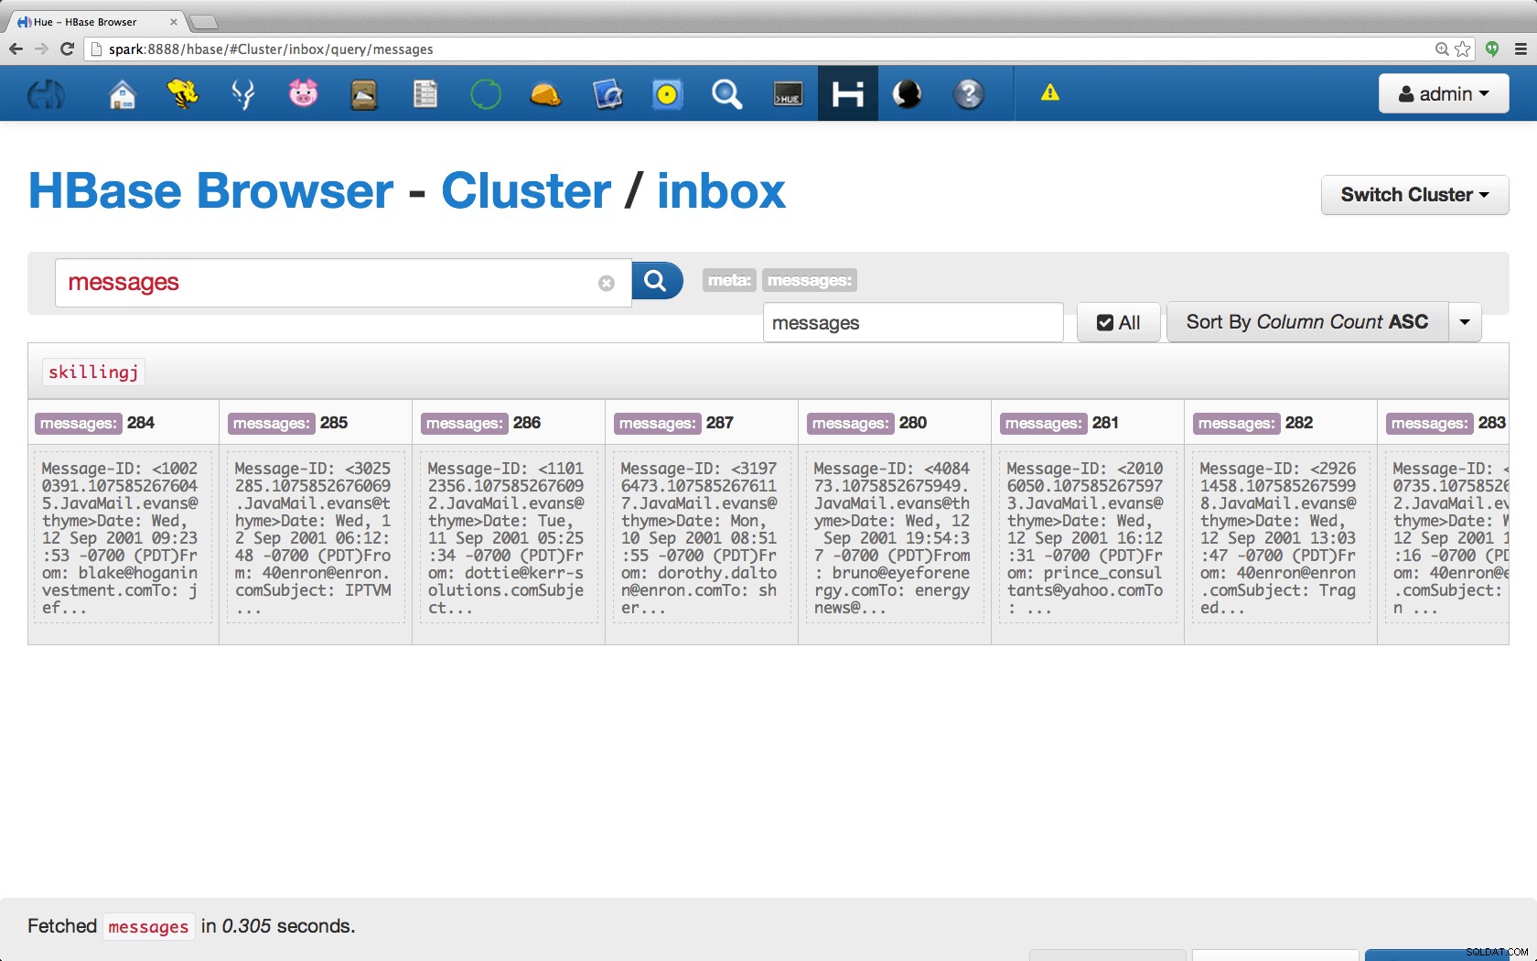Reload the page in the browser

[x=67, y=49]
